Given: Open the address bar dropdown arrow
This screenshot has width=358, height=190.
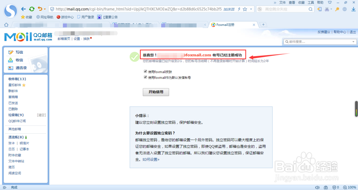Looking at the screenshot, I should 251,9.
